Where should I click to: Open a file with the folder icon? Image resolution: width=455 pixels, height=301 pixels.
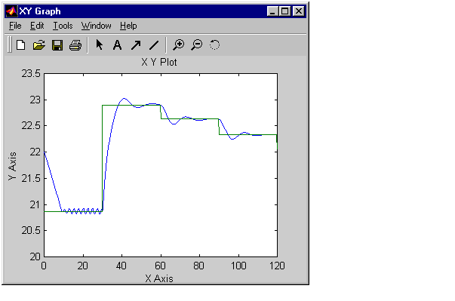39,45
